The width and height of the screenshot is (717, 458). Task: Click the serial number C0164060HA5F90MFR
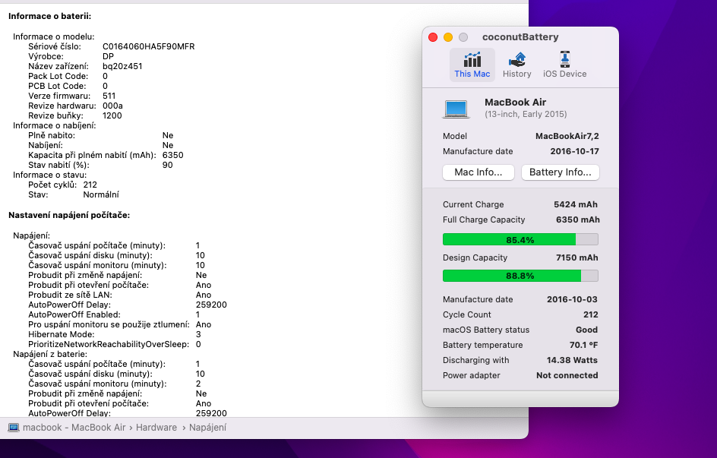[x=148, y=46]
